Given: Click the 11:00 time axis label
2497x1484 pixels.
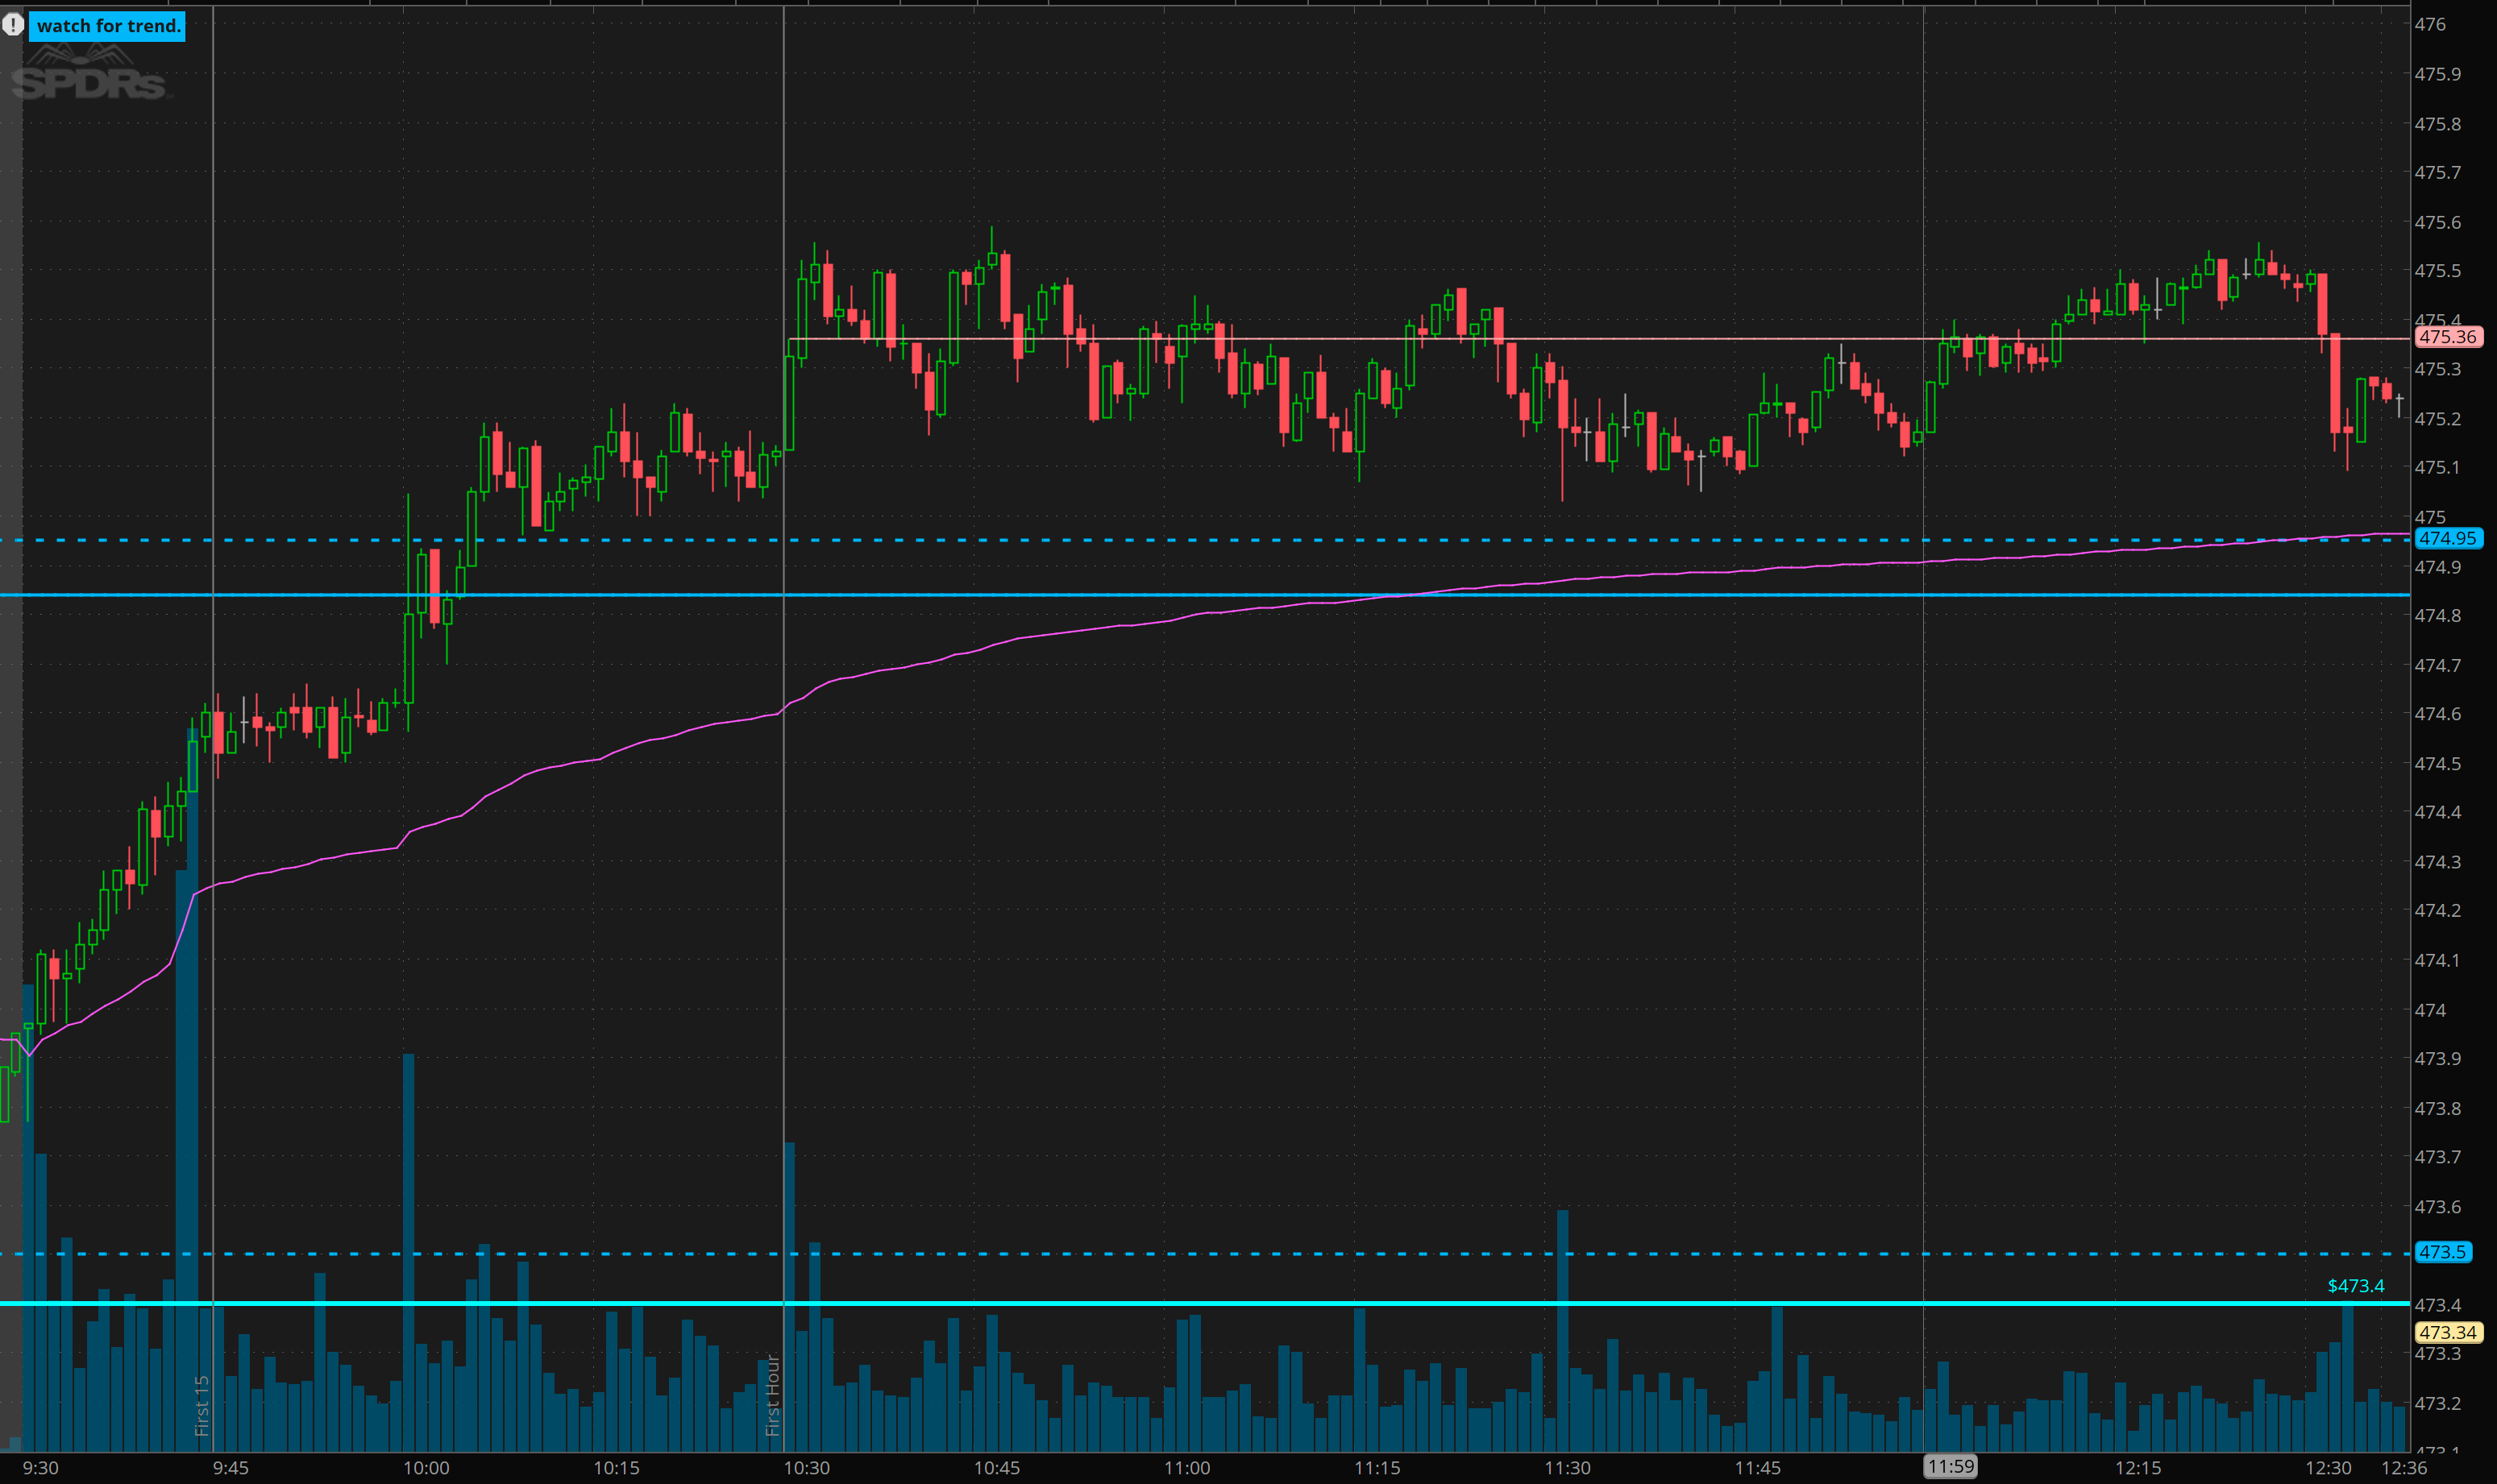Looking at the screenshot, I should click(x=1187, y=1468).
